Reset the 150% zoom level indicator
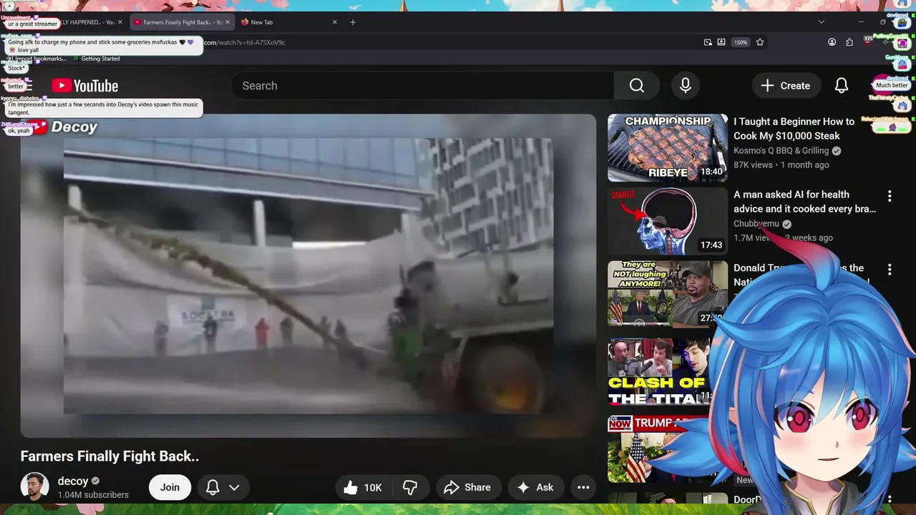The width and height of the screenshot is (916, 515). click(741, 42)
